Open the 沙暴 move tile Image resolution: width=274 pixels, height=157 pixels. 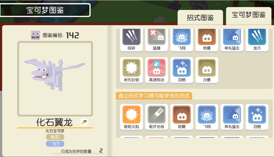207,70
